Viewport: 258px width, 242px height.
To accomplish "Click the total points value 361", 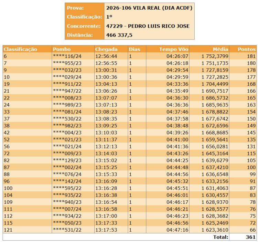I will point(250,237).
